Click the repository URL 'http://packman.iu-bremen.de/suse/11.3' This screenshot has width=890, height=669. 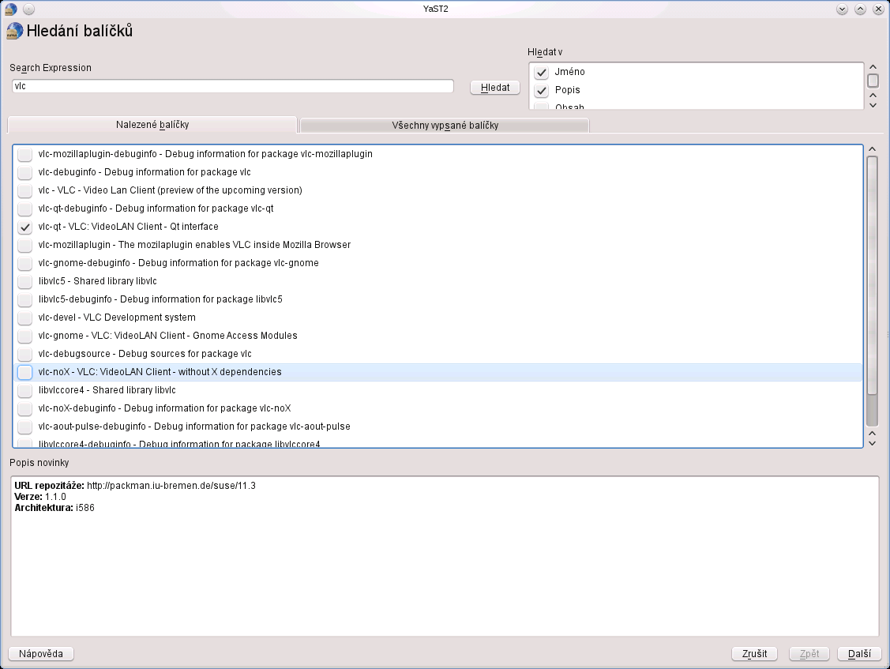point(171,486)
